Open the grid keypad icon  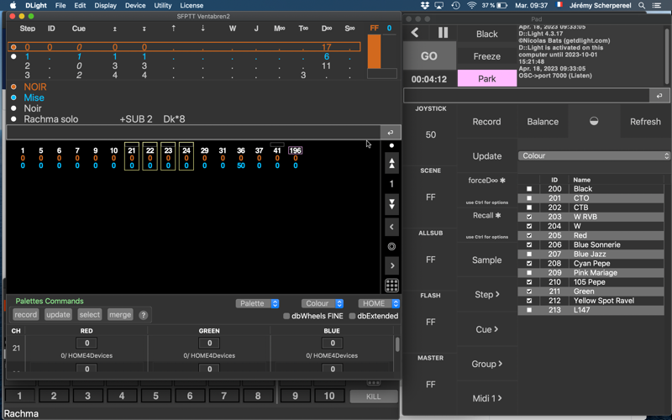tap(391, 286)
